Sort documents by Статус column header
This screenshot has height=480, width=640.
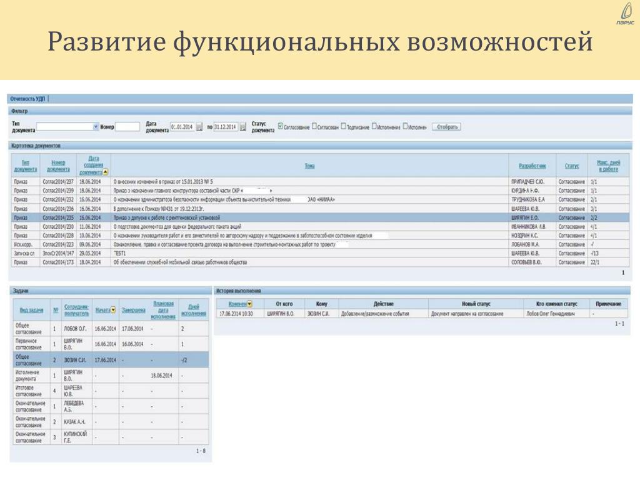(x=571, y=166)
